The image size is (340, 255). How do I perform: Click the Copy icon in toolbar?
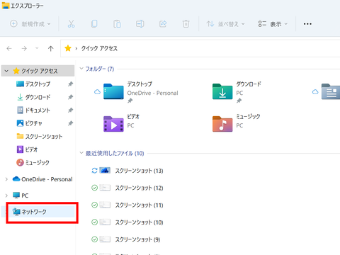coord(94,24)
